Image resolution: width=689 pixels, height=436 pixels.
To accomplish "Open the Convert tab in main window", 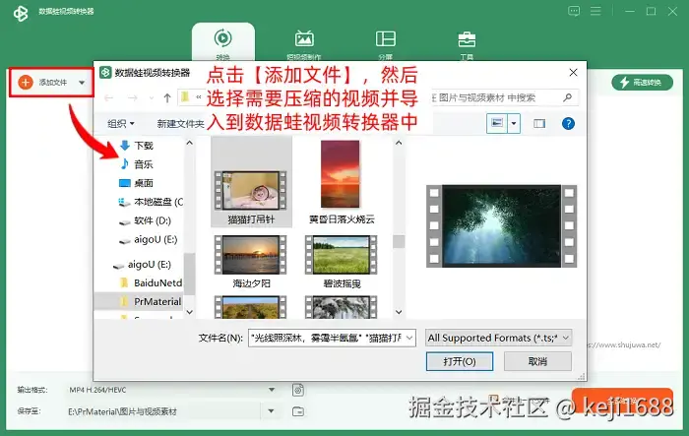I will pos(222,42).
